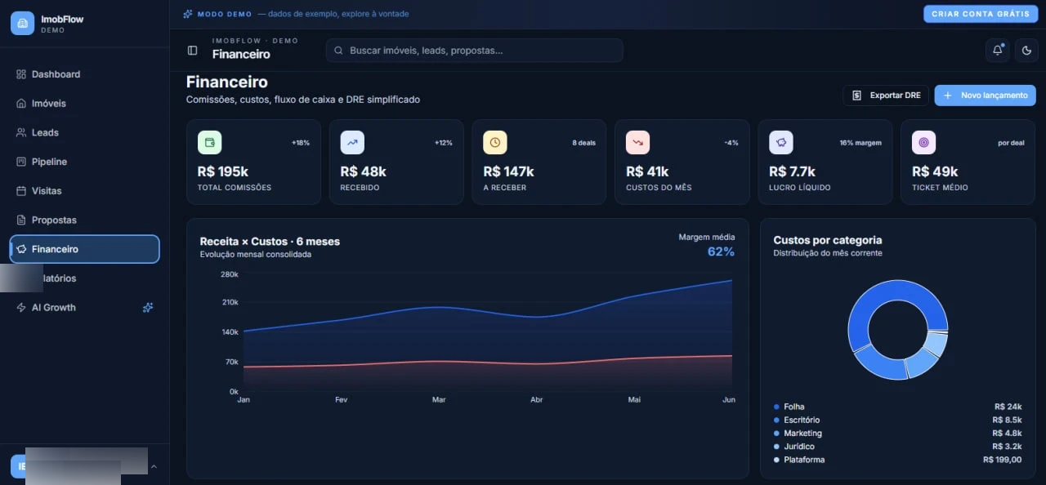
Task: Click the Ticket Médio target icon
Action: 923,142
